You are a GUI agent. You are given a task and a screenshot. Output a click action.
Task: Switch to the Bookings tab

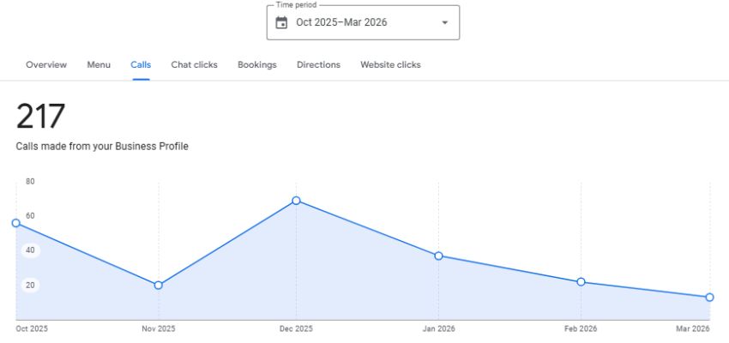click(x=257, y=64)
